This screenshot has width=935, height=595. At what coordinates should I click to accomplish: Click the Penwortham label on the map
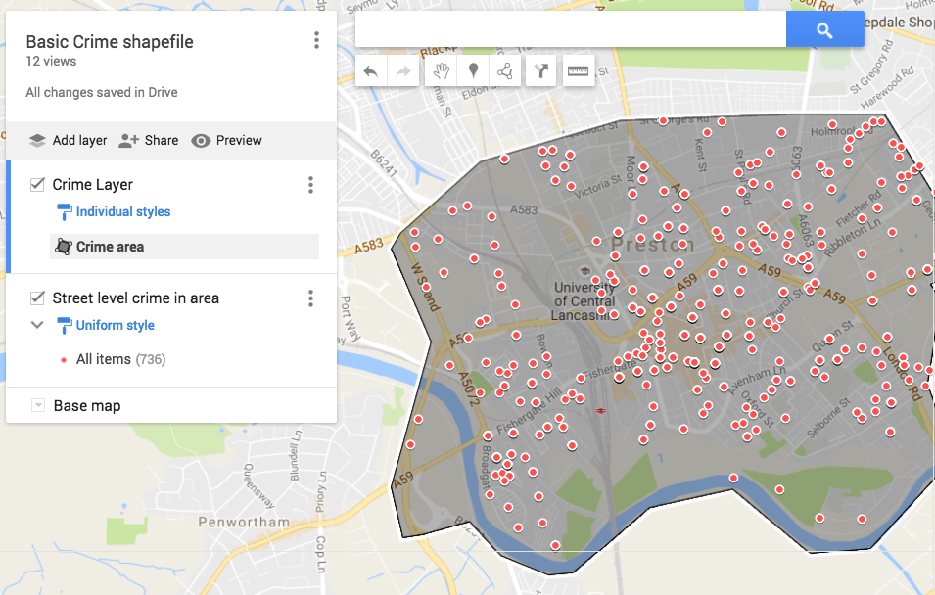244,523
